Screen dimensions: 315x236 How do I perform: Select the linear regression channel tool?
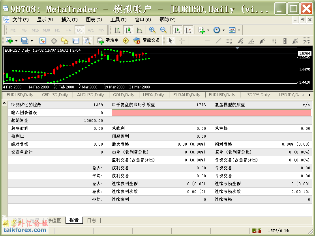point(262,41)
